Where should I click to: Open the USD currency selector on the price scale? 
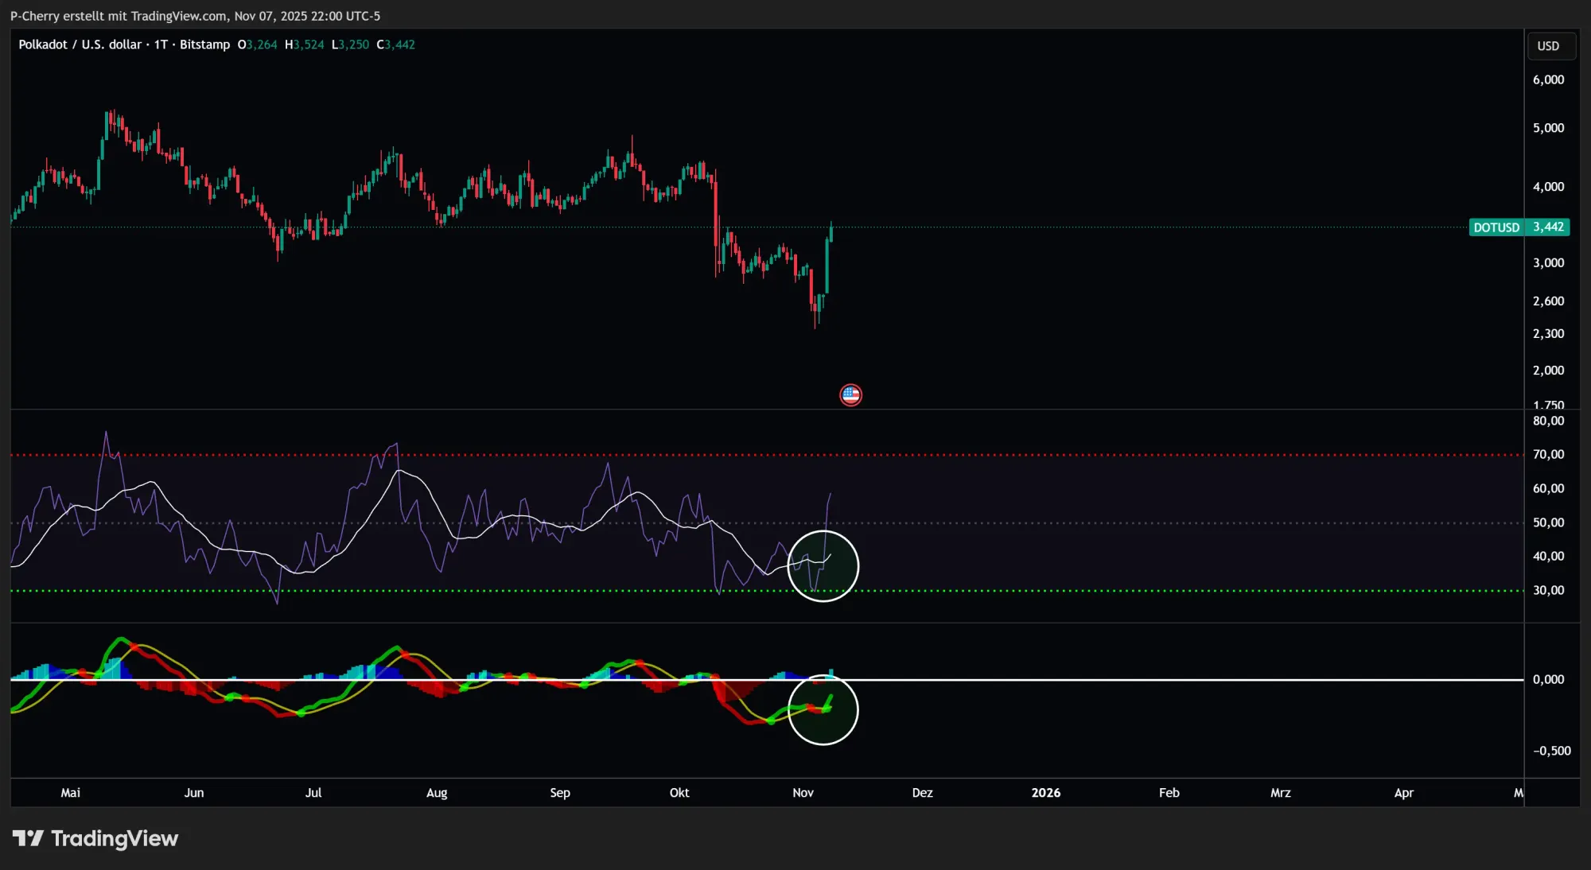coord(1550,45)
